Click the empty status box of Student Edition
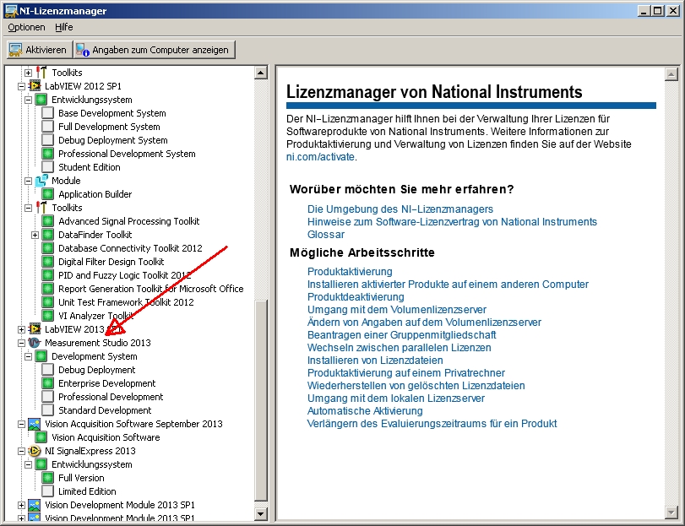This screenshot has height=526, width=685. 47,167
